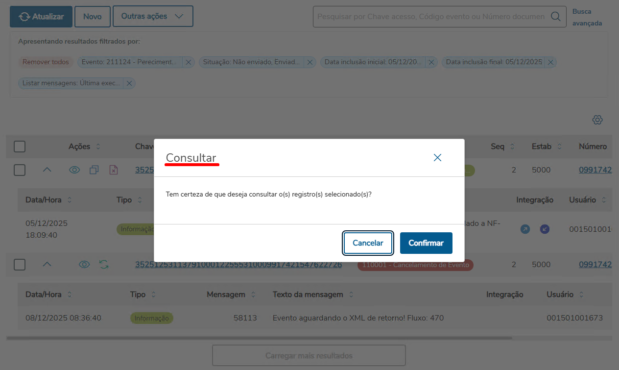
Task: Click the copy duplicate icon in first row
Action: [94, 170]
